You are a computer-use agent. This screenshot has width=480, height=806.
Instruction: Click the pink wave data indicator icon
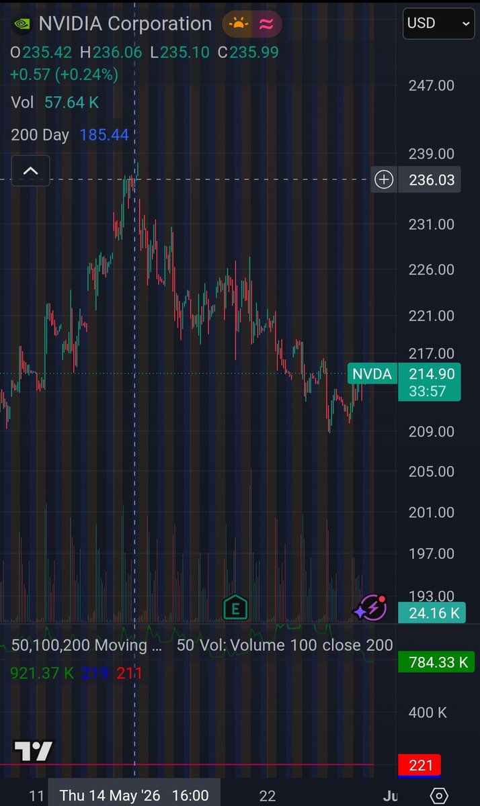[x=267, y=24]
